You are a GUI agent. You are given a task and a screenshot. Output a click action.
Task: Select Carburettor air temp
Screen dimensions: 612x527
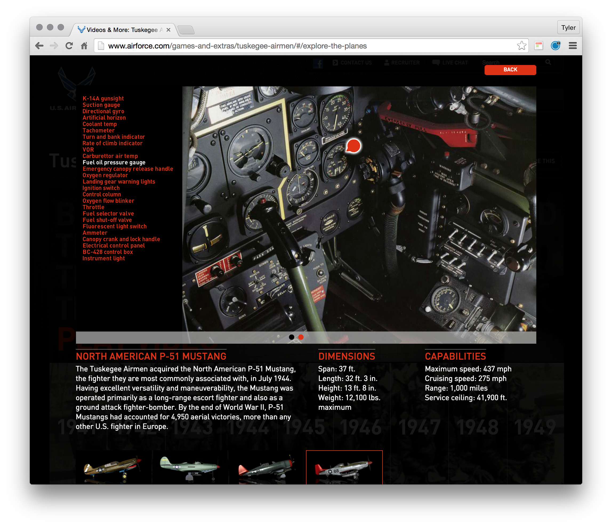click(x=110, y=156)
